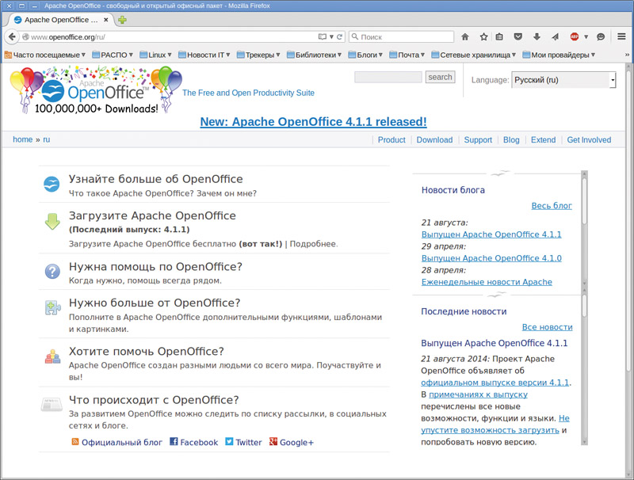The width and height of the screenshot is (634, 480).
Task: Open the Мои провайдеры bookmarks folder
Action: click(x=560, y=55)
